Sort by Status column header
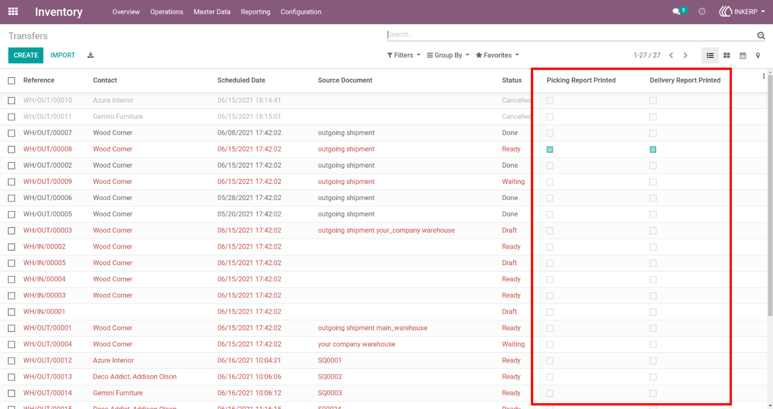The height and width of the screenshot is (409, 773). click(512, 80)
